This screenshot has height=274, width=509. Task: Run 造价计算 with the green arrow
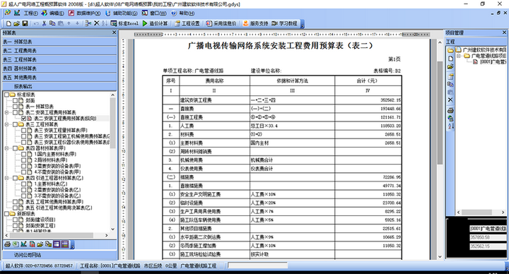[x=155, y=23]
